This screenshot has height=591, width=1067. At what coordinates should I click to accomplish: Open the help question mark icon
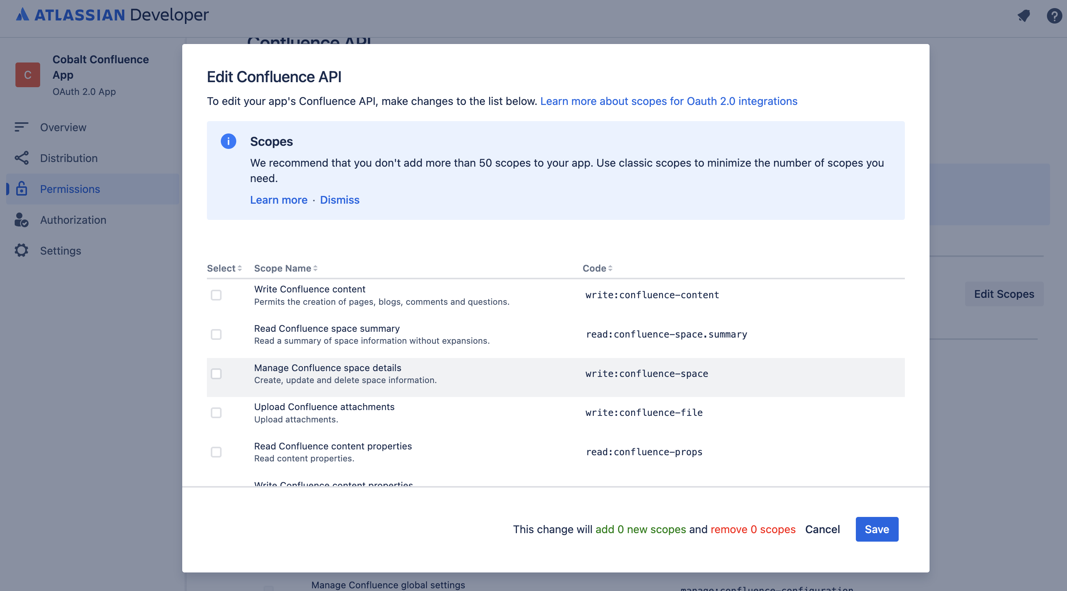(1053, 16)
